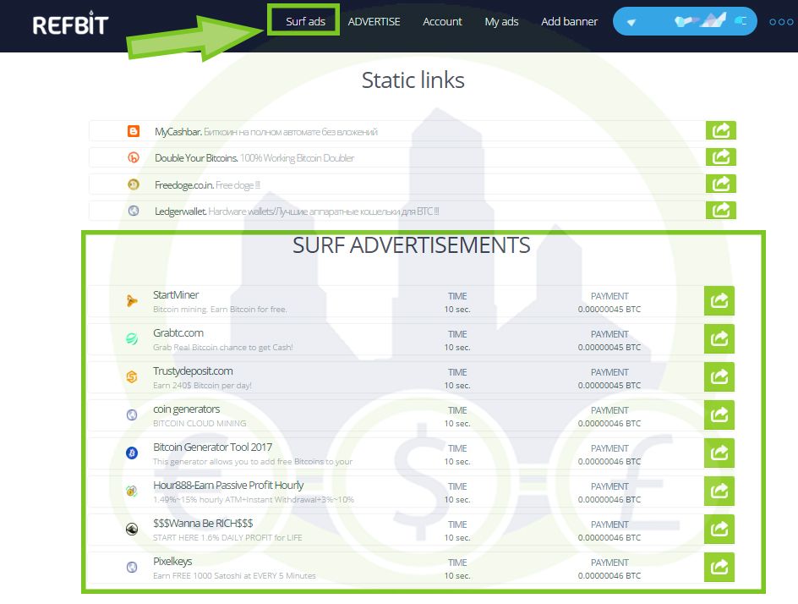798x604 pixels.
Task: Go to the ADVERTISE page
Action: click(374, 22)
